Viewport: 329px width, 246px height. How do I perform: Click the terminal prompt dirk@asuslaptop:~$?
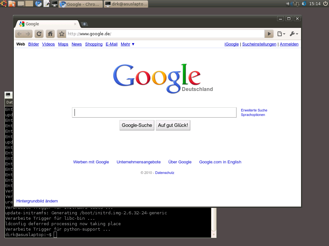pos(28,235)
